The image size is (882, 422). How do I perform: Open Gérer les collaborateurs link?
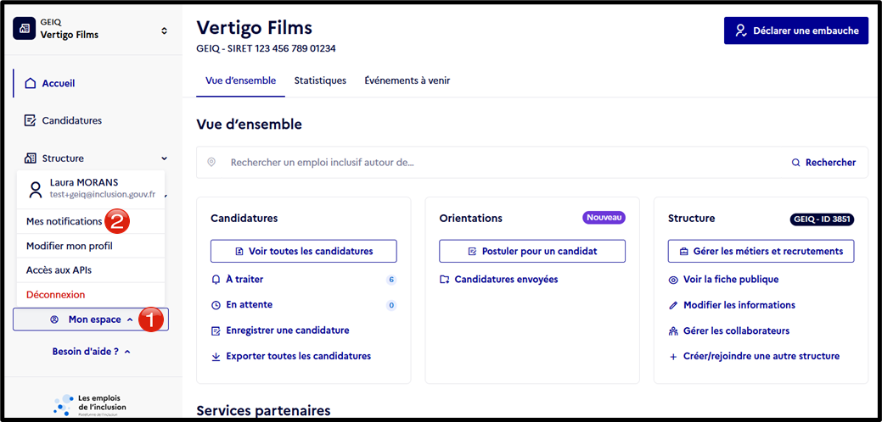tap(736, 331)
